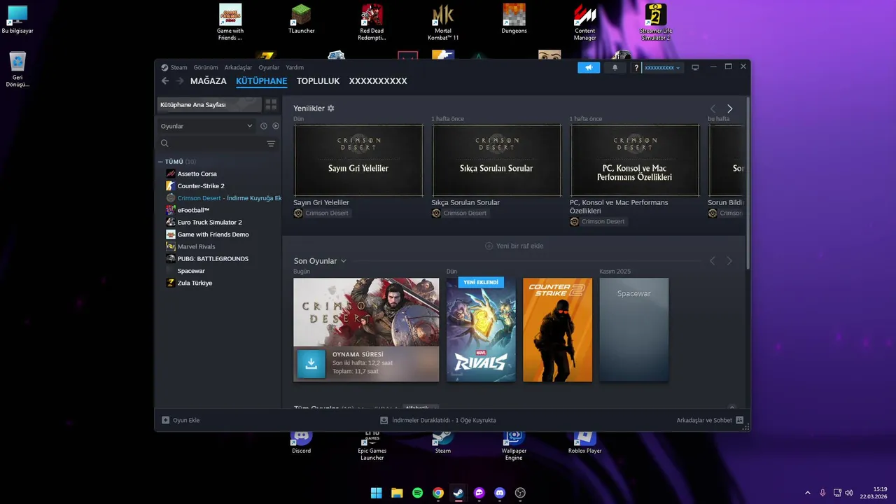Open Counter-Strike 2 cover thumbnail
896x504 pixels.
point(557,330)
